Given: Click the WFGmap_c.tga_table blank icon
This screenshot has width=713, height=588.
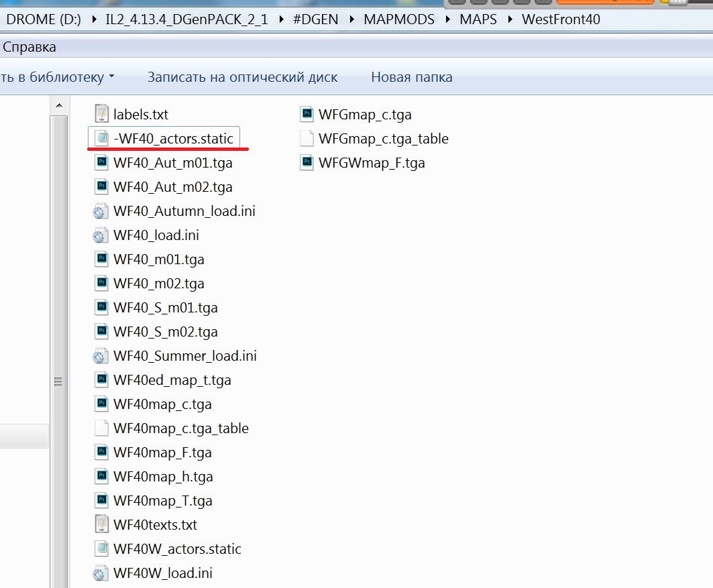Looking at the screenshot, I should 307,138.
